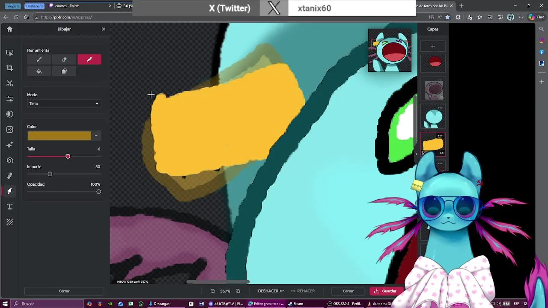Screen dimensions: 548x308
Task: Switch to emotes - Twitch browser tab
Action: coord(80,6)
